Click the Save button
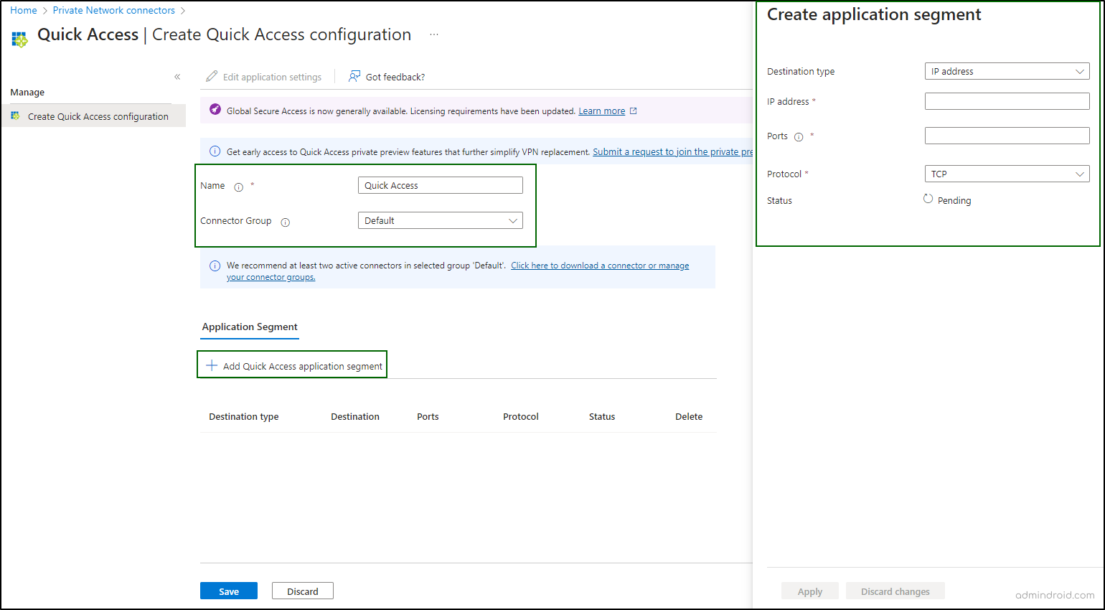The height and width of the screenshot is (610, 1105). (228, 591)
